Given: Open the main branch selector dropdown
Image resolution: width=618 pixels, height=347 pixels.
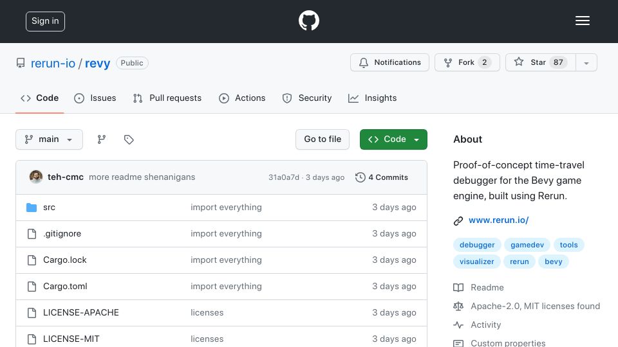Looking at the screenshot, I should click(x=50, y=139).
